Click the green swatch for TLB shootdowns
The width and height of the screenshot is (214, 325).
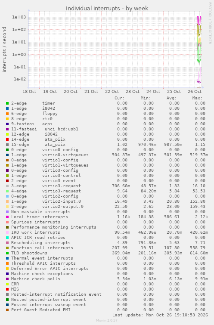point(7,253)
